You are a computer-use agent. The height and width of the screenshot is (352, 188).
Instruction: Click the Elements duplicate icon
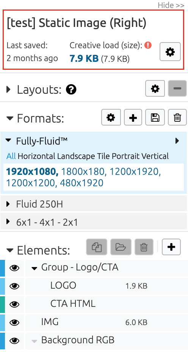click(97, 247)
